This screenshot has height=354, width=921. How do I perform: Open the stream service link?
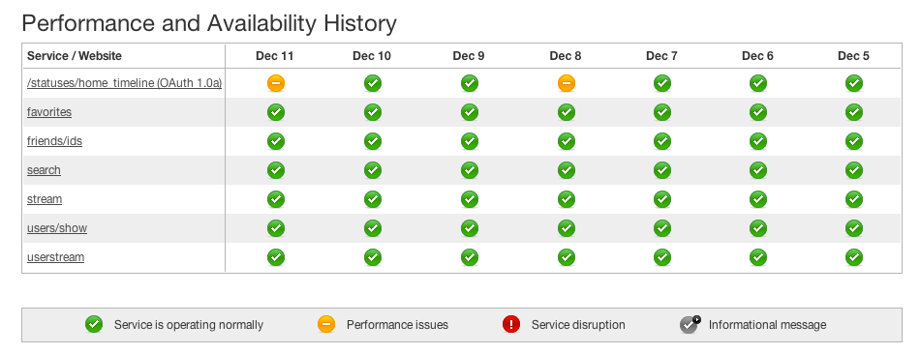tap(44, 199)
